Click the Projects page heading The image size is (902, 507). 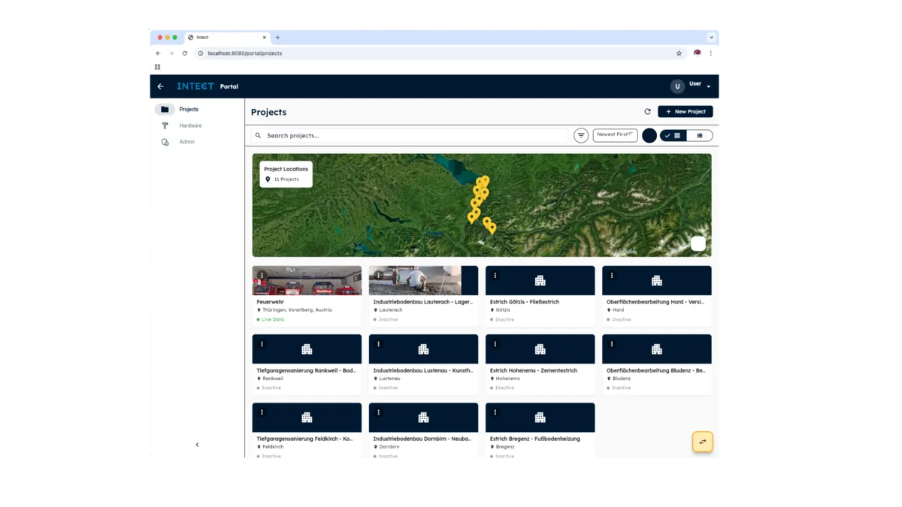(x=268, y=112)
